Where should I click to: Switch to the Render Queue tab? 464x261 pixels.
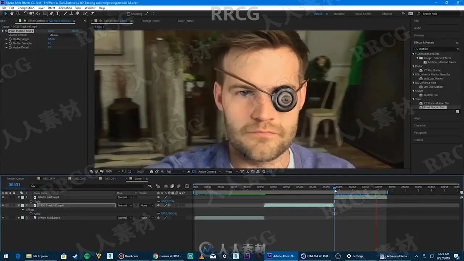tap(15, 179)
